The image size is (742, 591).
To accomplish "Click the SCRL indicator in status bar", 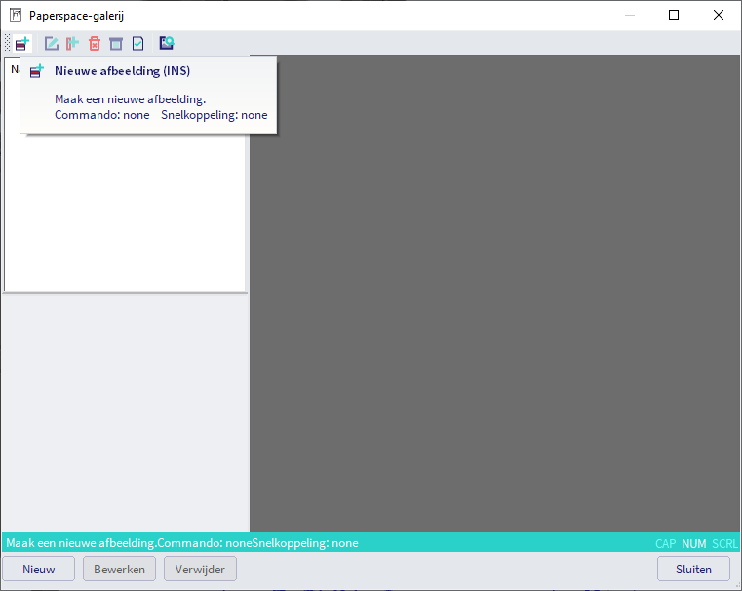I will coord(724,543).
